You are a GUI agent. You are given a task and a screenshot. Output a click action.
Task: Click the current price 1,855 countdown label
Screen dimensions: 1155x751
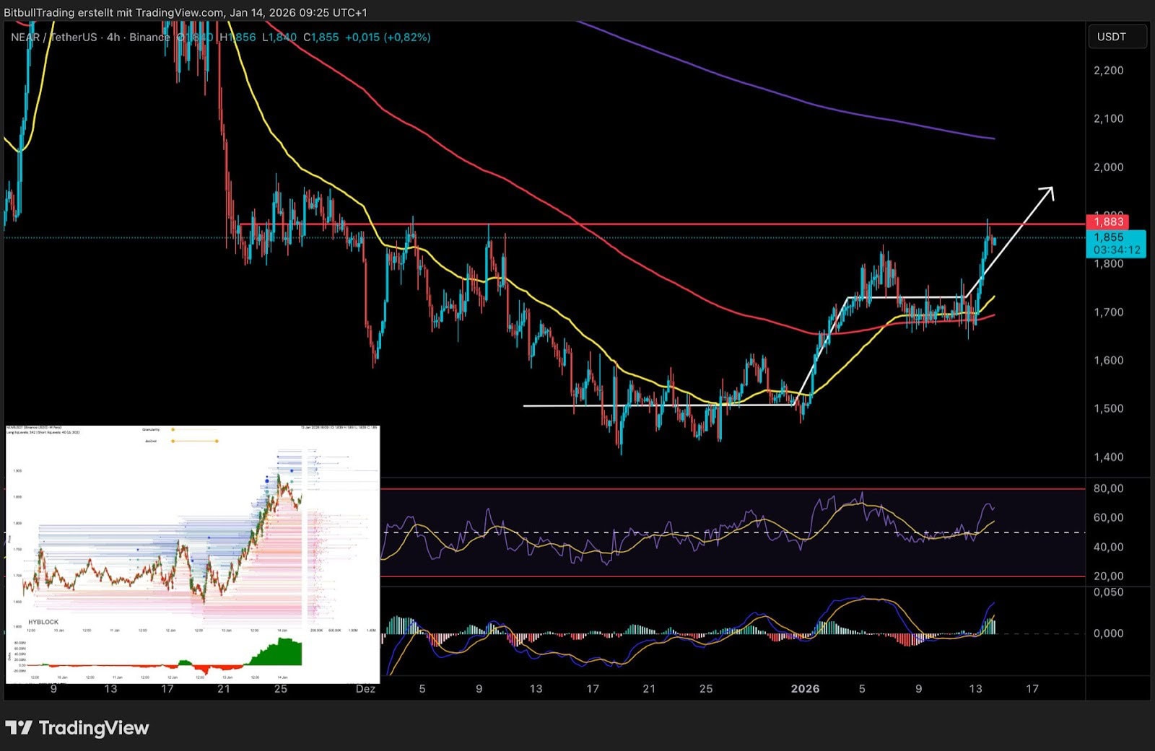click(x=1116, y=244)
